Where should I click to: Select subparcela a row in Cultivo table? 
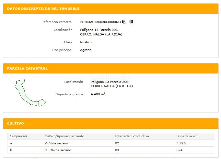coord(11,143)
